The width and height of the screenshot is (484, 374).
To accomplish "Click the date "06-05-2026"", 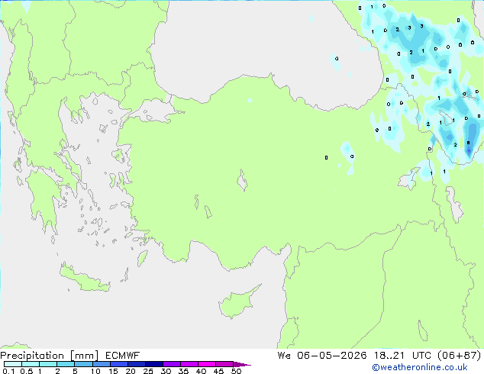I will point(332,356).
